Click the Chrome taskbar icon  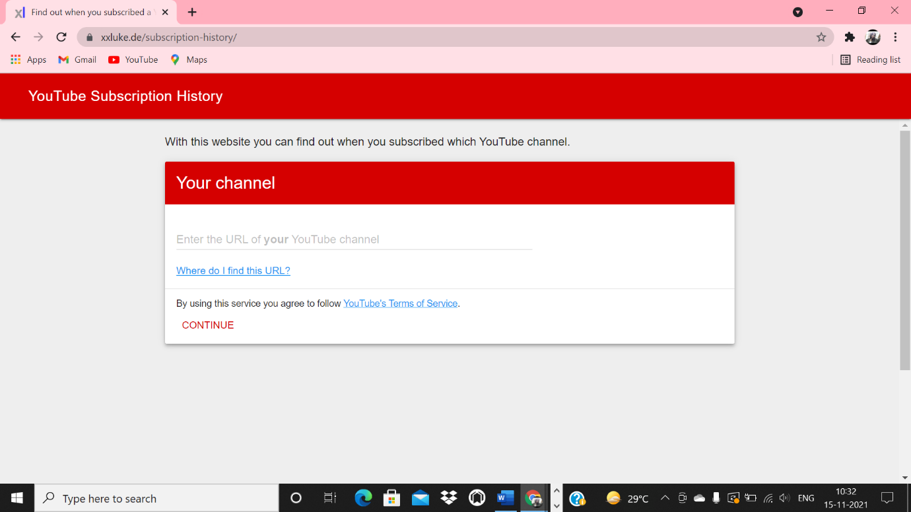[x=533, y=498]
